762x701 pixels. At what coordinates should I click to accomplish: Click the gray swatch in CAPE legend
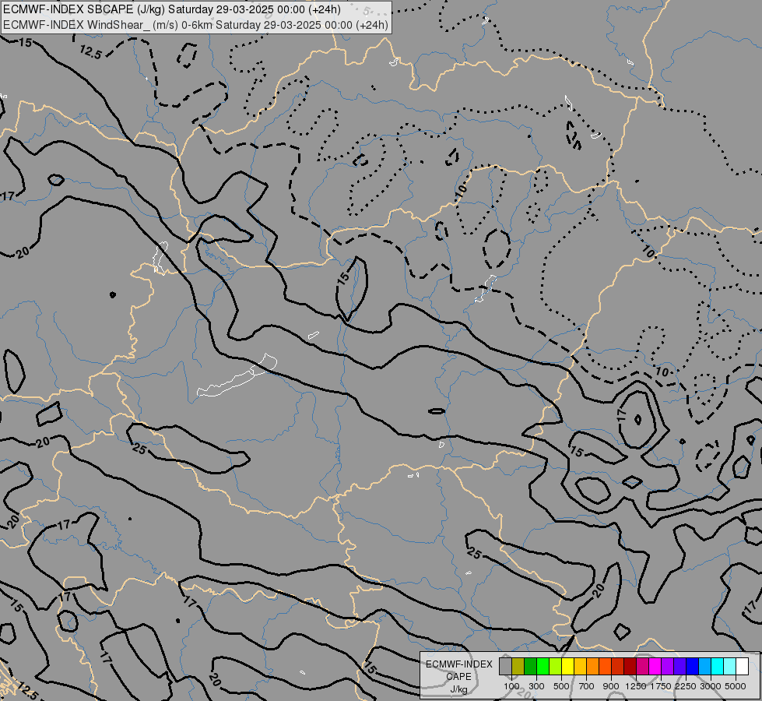coord(506,666)
